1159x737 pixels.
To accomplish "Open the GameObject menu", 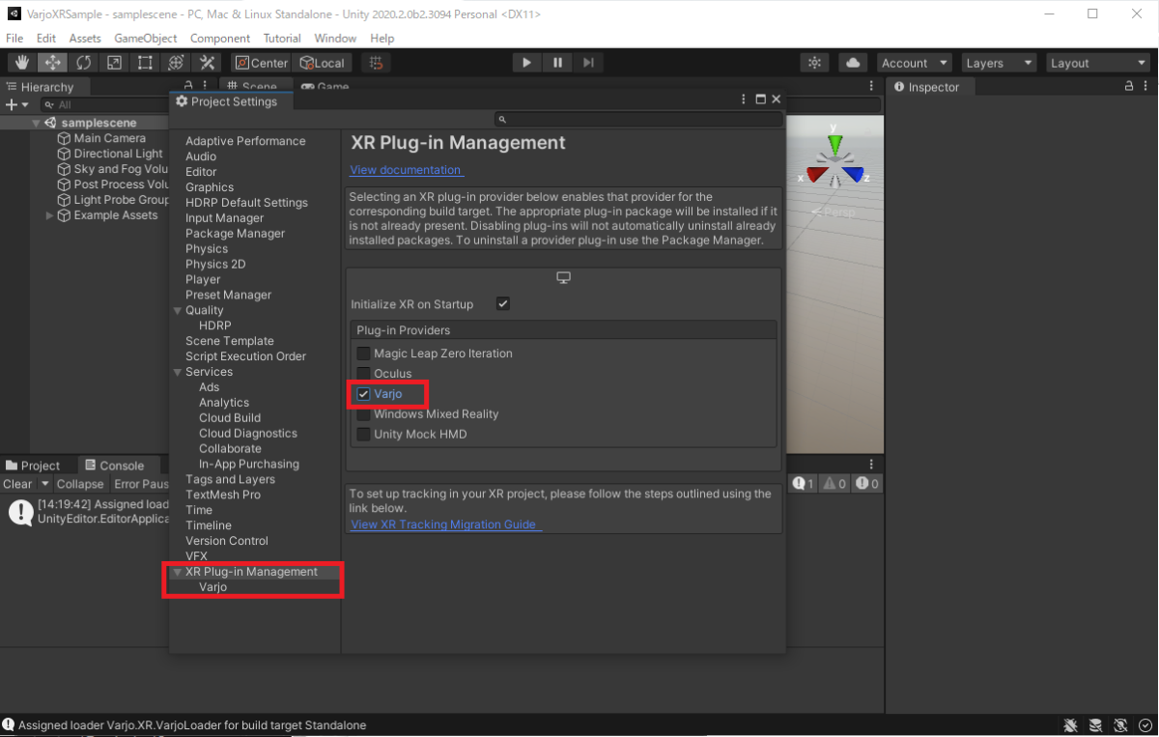I will [146, 38].
